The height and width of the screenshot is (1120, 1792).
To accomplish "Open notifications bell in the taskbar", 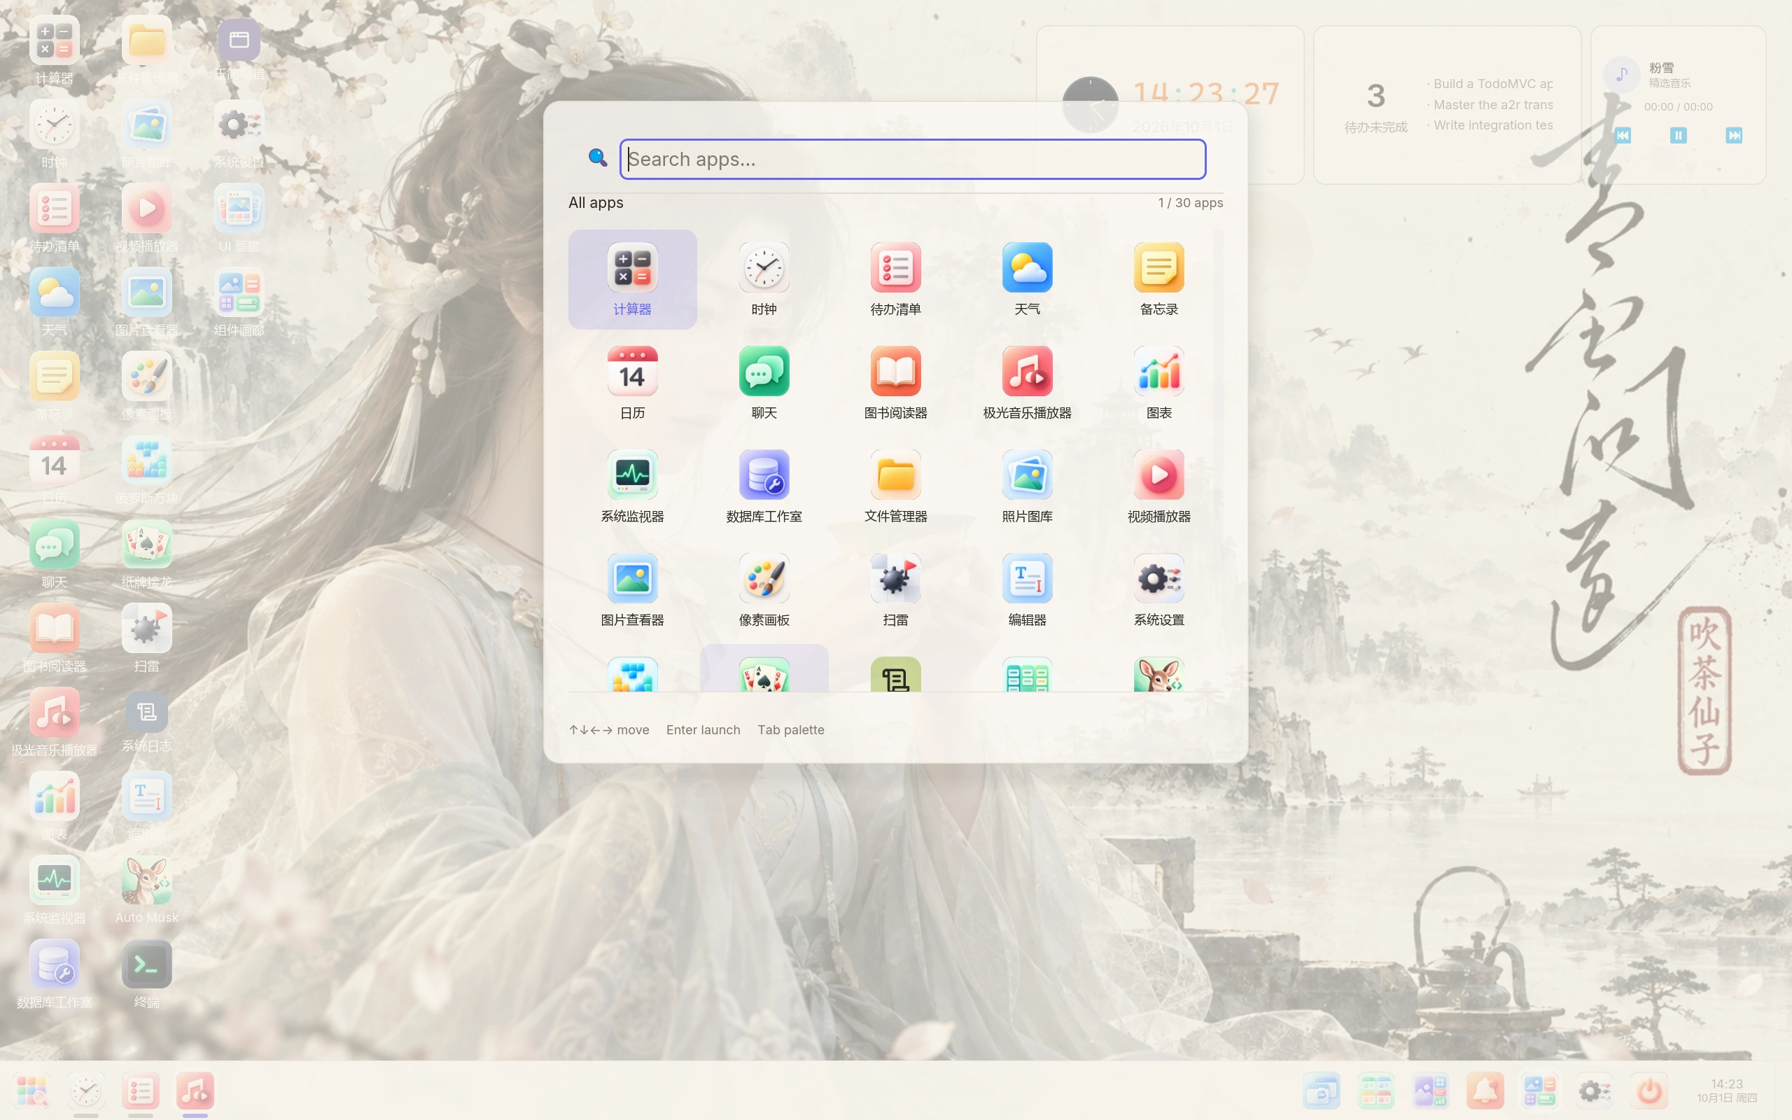I will click(x=1485, y=1091).
